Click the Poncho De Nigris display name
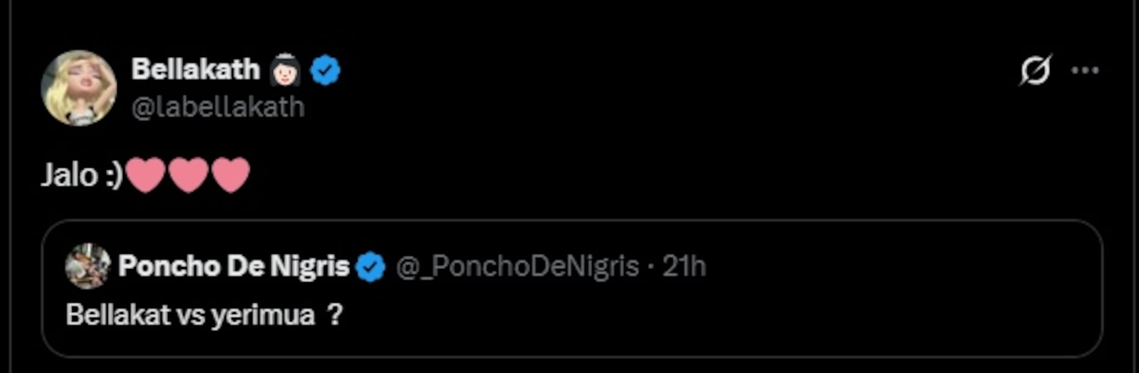 (x=234, y=266)
